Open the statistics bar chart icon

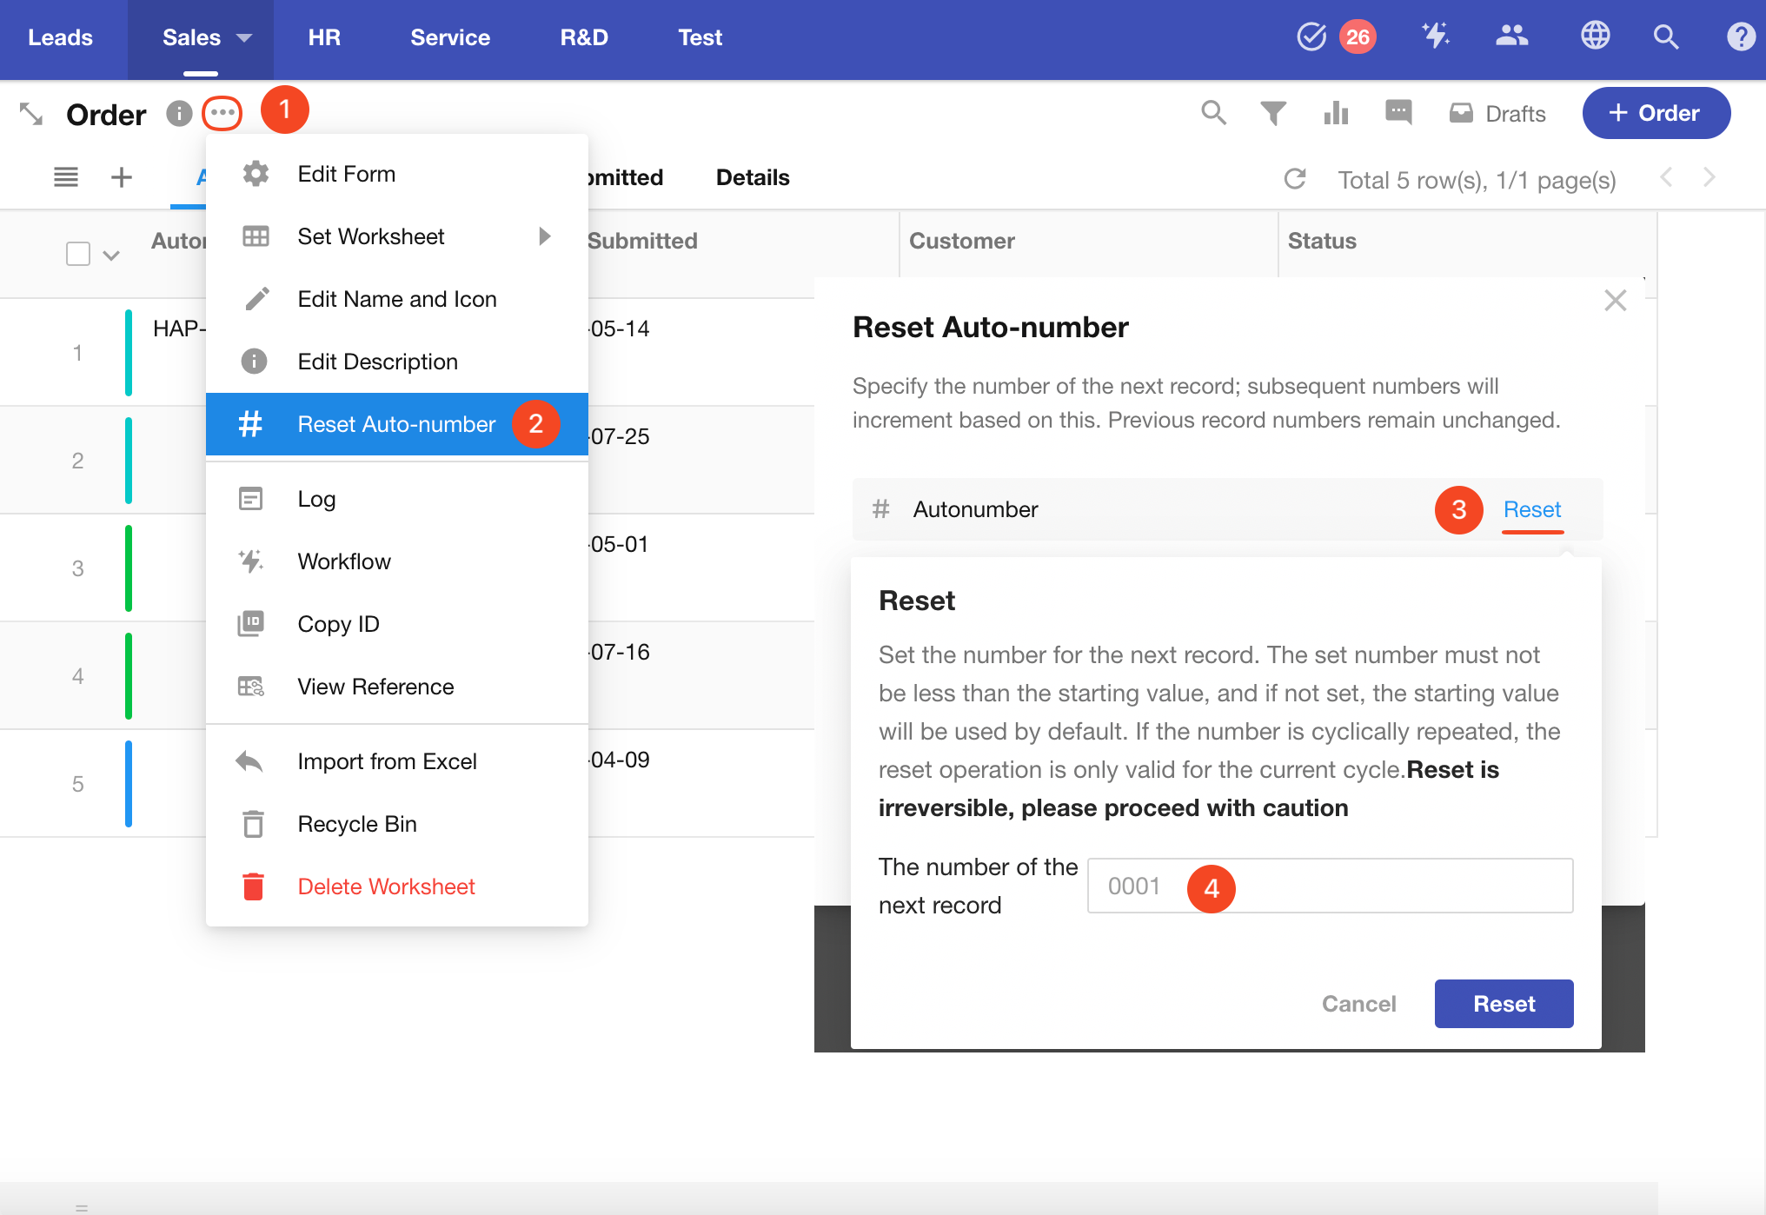[1336, 113]
